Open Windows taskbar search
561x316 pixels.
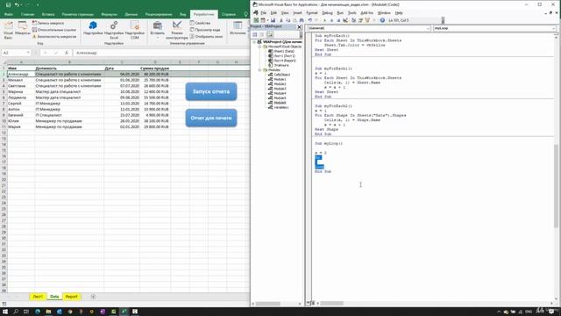coord(16,312)
